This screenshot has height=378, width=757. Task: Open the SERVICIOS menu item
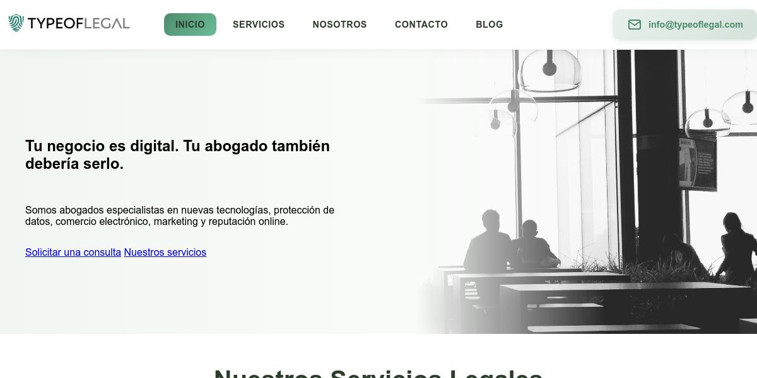pos(259,25)
